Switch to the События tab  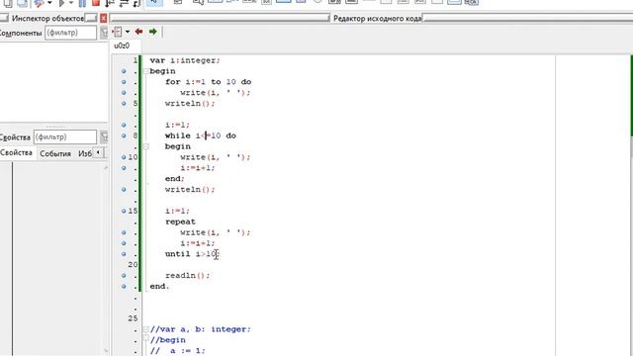pos(55,154)
